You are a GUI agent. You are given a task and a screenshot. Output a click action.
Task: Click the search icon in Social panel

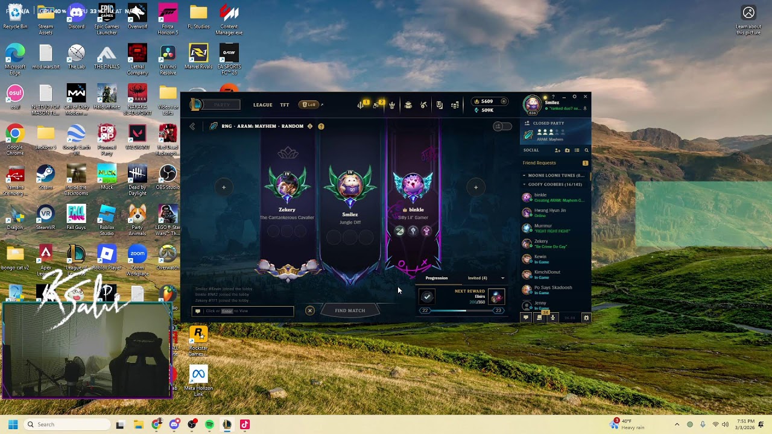pos(586,150)
